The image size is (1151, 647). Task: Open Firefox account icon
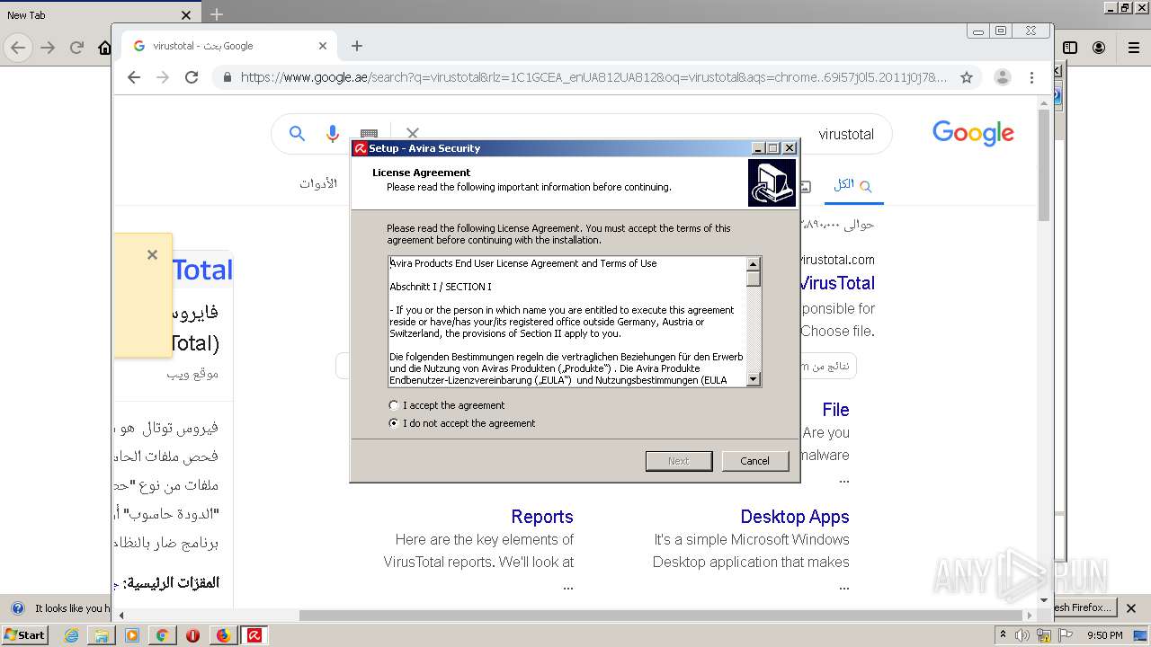pos(1099,48)
